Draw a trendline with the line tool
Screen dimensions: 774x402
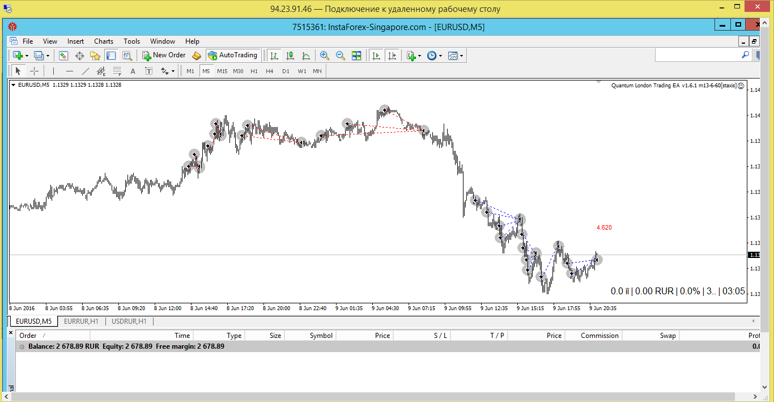click(x=86, y=71)
